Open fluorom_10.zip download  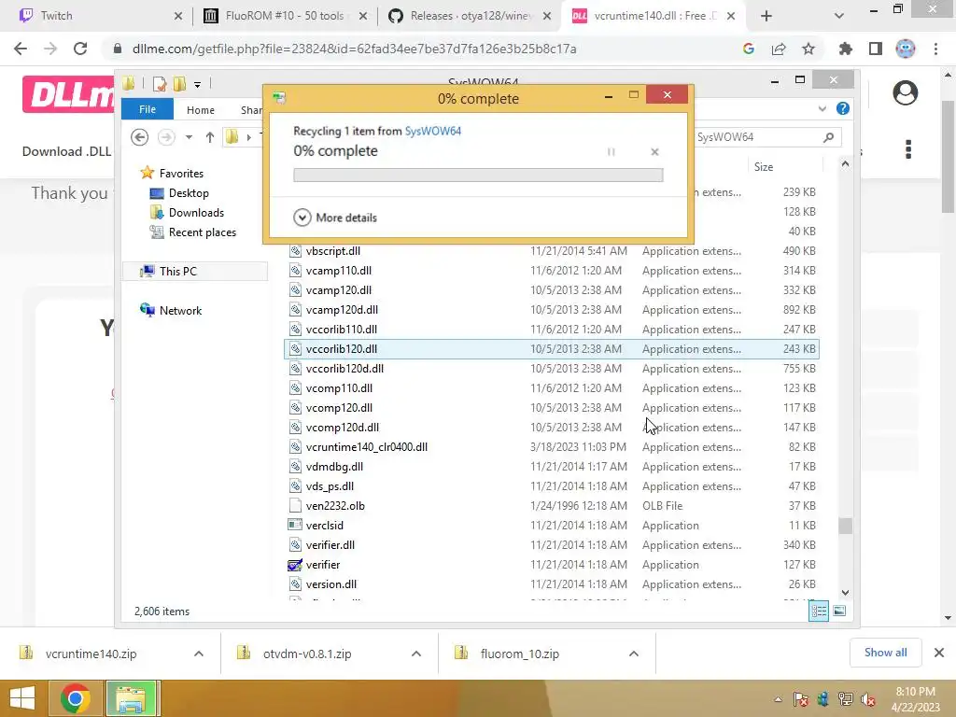(x=519, y=654)
